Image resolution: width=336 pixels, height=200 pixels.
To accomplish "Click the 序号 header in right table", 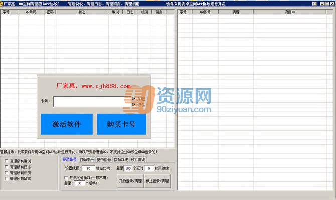I will tap(185, 12).
